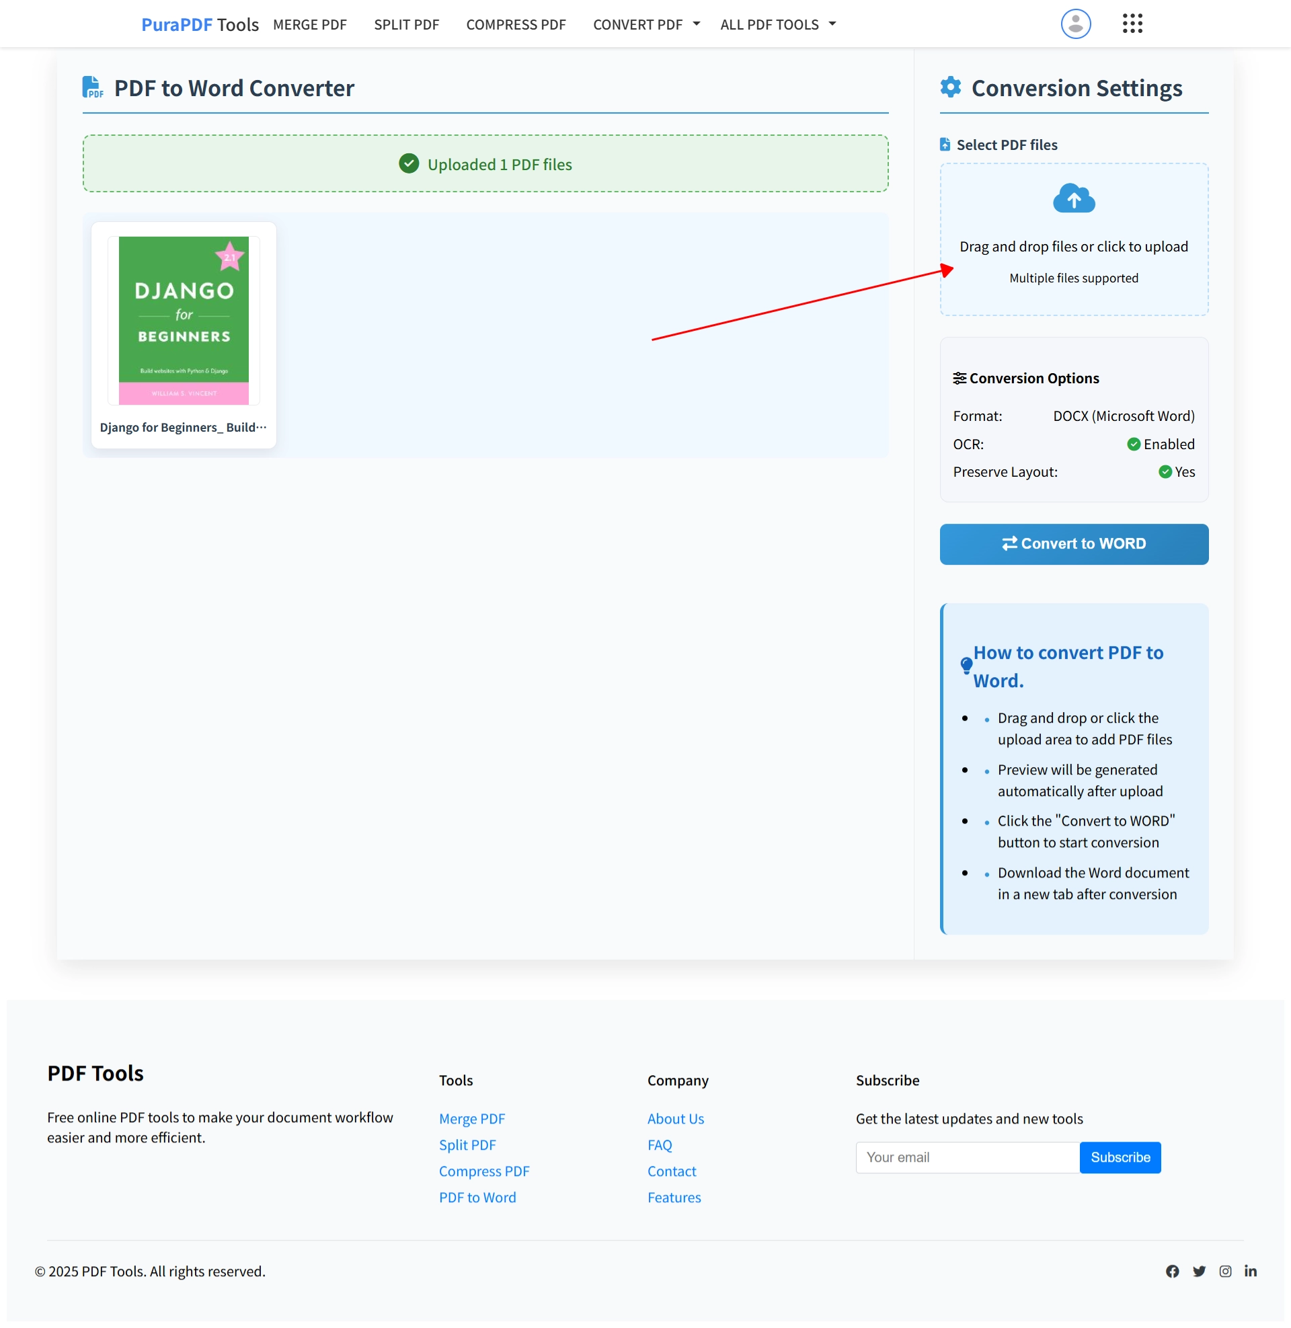Open LinkedIn via the footer icon

pos(1251,1271)
